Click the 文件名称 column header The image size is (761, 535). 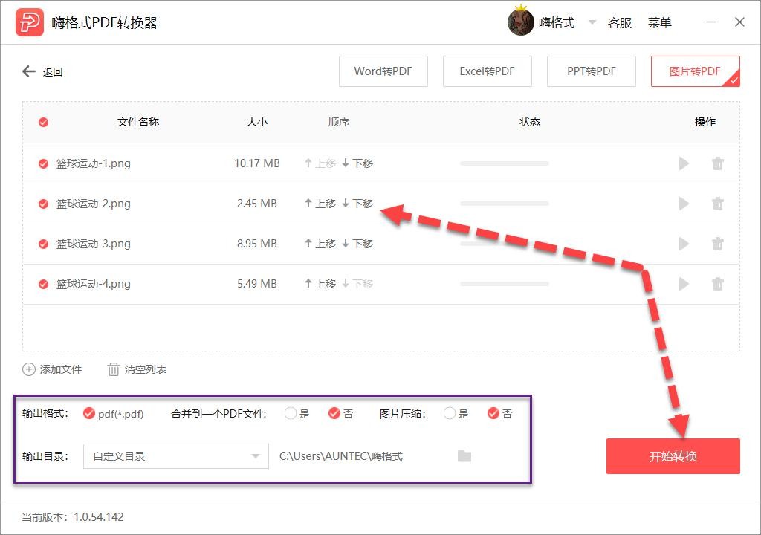[138, 122]
